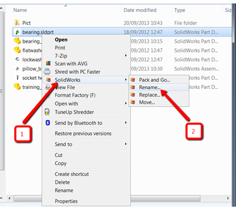Click the horizontal scrollbar thumb

coord(107,198)
